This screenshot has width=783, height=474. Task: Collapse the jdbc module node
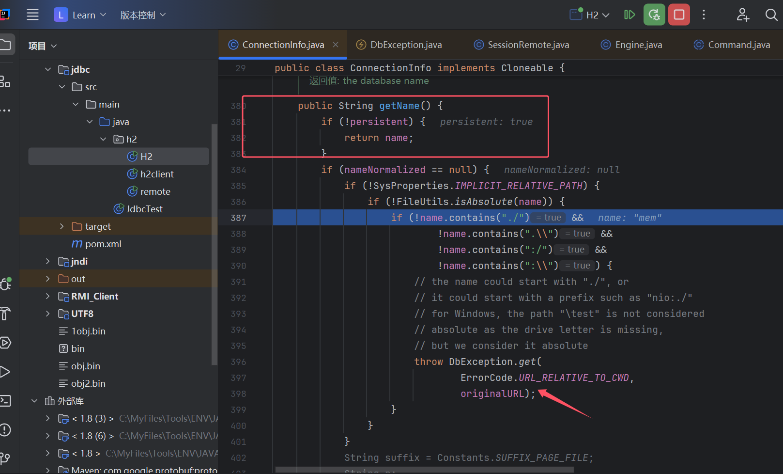(x=48, y=69)
